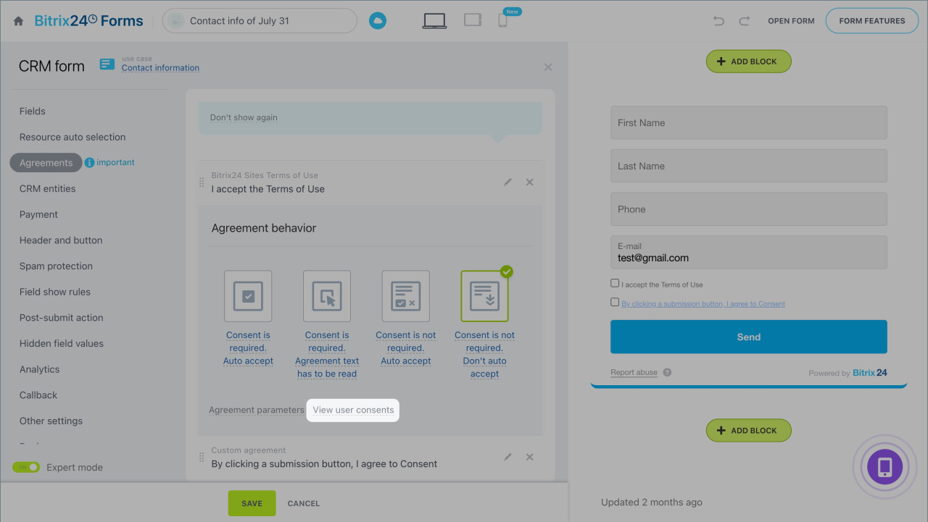Click the undo arrow icon
Image resolution: width=928 pixels, height=522 pixels.
pos(718,21)
